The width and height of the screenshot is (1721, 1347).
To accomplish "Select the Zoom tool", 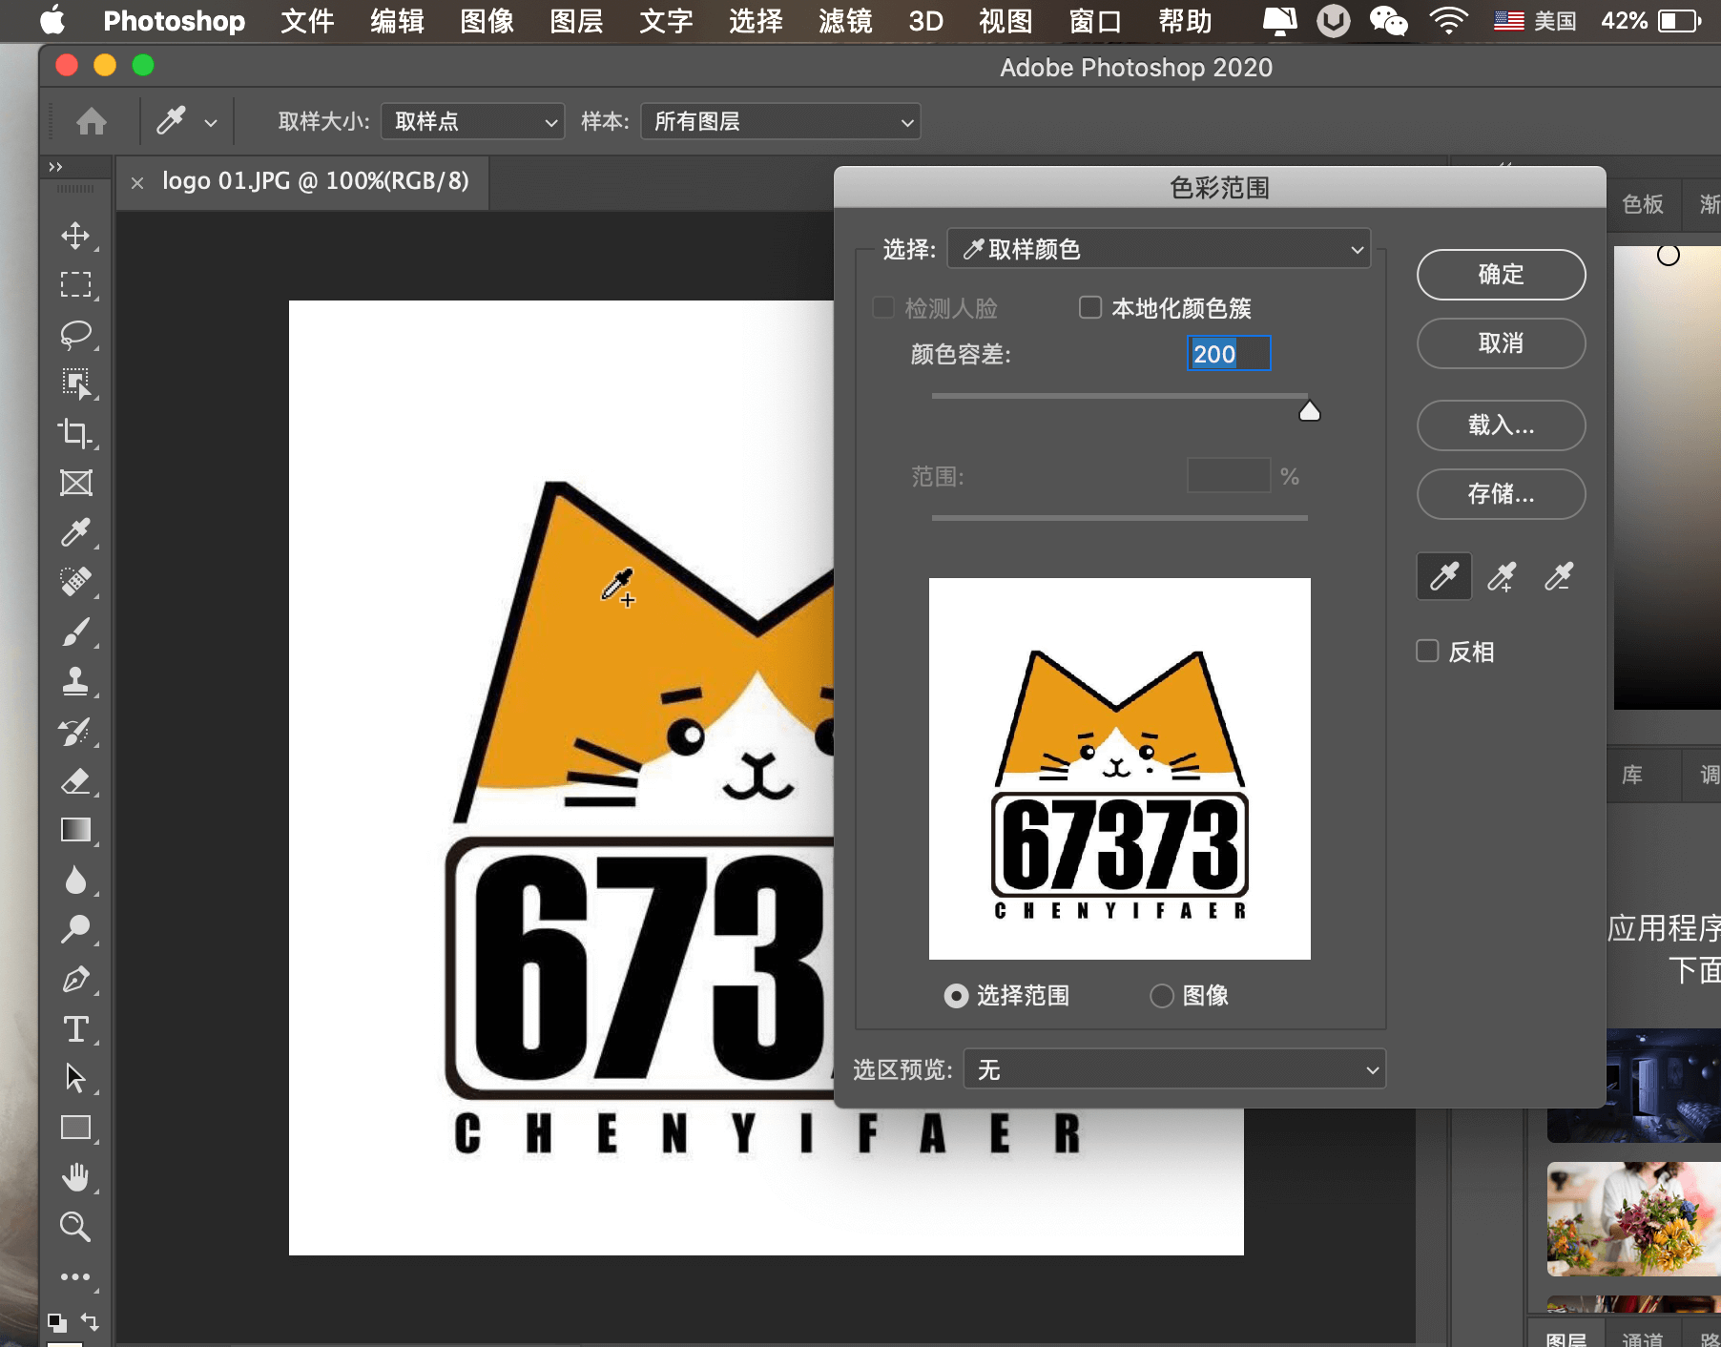I will 75,1227.
